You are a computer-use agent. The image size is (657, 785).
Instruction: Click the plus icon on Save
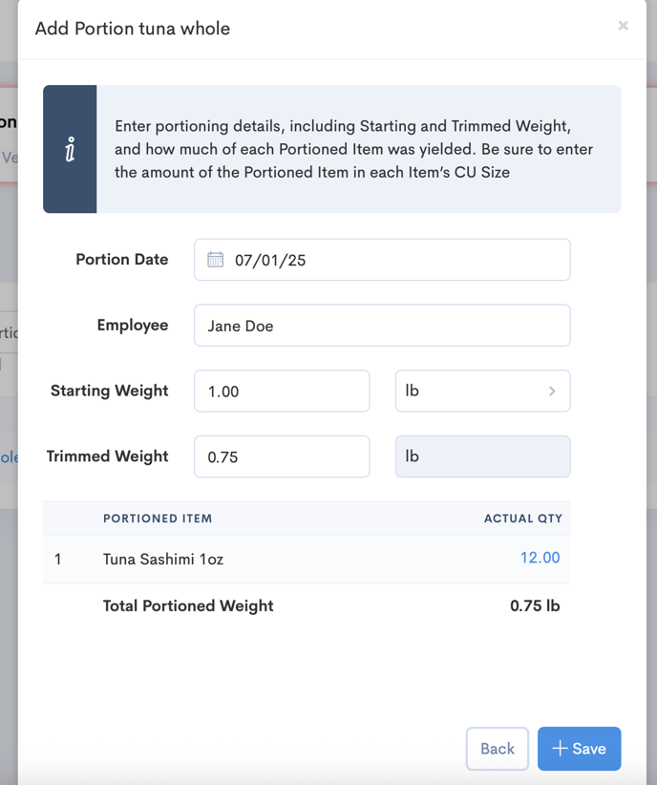click(560, 749)
